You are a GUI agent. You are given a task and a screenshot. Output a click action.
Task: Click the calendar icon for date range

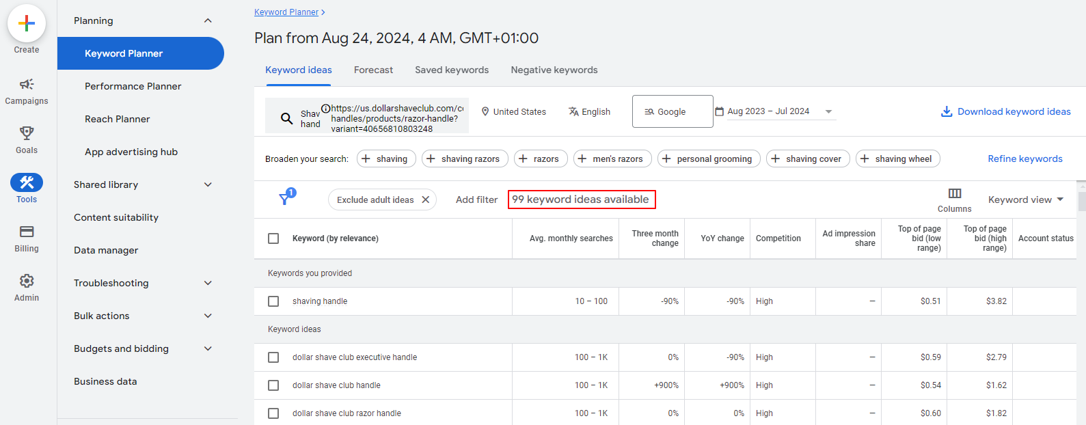[x=719, y=111]
